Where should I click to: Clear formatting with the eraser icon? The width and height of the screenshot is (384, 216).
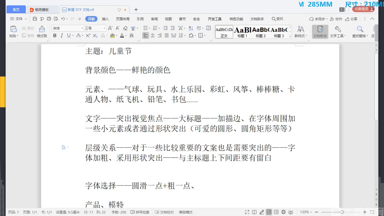tap(125, 28)
